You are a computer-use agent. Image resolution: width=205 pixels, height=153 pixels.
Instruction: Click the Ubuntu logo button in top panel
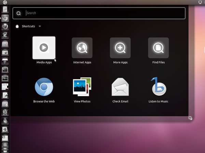[5, 2]
